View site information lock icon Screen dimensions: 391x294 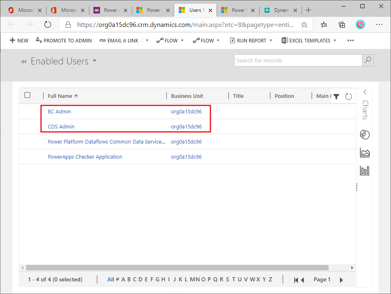click(x=68, y=24)
